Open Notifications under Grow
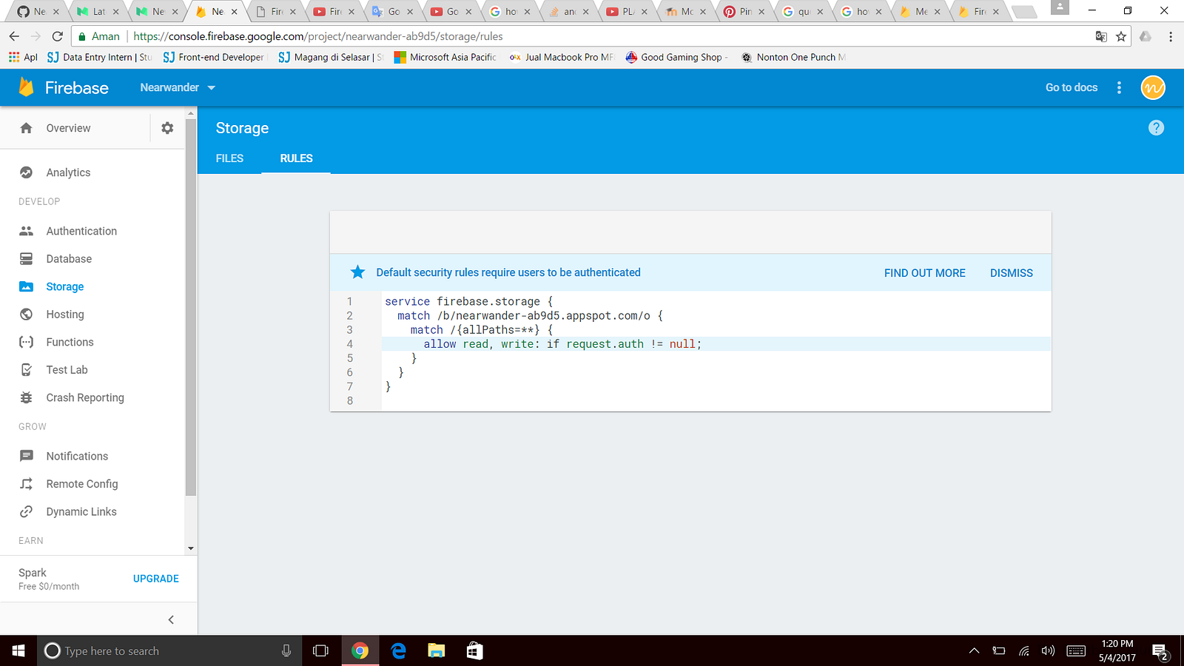The width and height of the screenshot is (1184, 666). tap(77, 456)
